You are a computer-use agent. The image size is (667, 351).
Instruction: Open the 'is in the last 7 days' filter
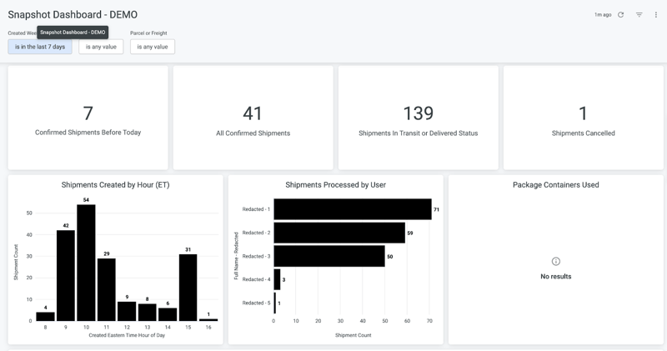[x=40, y=47]
